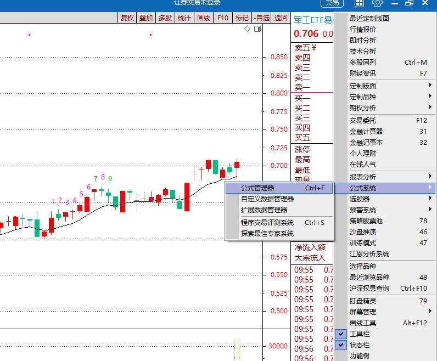This screenshot has height=361, width=437.
Task: Open 交易委托 menu item
Action: coord(385,120)
